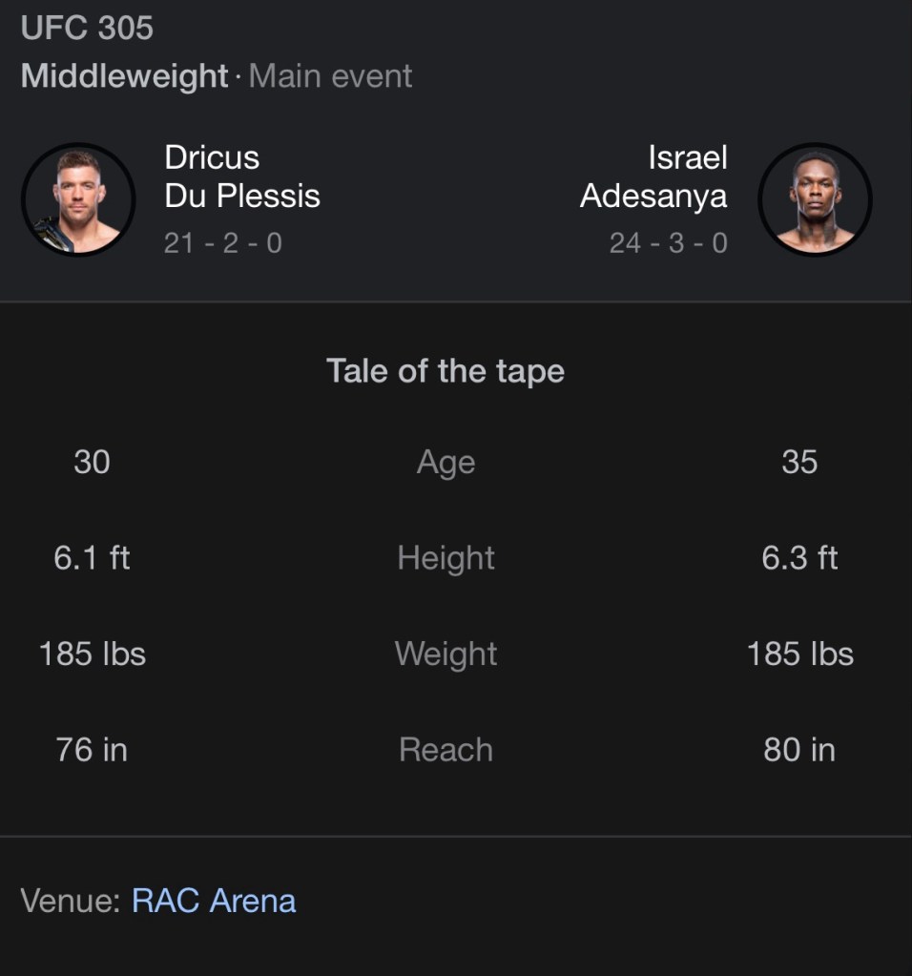Image resolution: width=912 pixels, height=976 pixels.
Task: Click Du Plessis record 21 - 2 - 0
Action: 222,242
